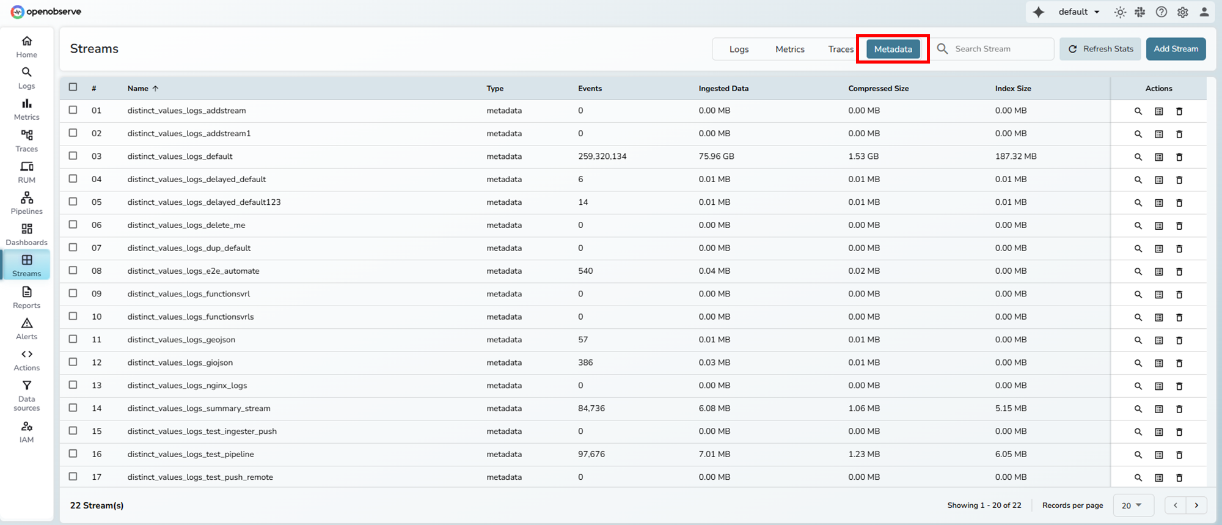
Task: Open Data sources from the sidebar
Action: pos(26,395)
